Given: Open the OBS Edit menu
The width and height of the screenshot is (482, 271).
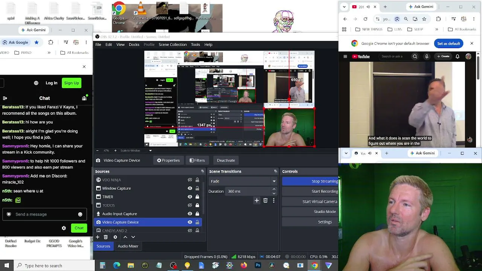Looking at the screenshot, I should 108,44.
